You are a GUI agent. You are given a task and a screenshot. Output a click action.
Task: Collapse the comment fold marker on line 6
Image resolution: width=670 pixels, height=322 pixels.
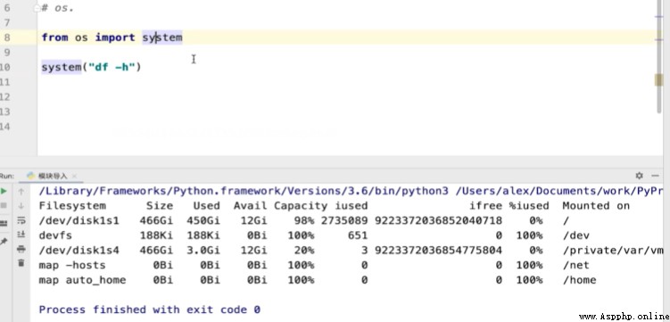coord(37,8)
